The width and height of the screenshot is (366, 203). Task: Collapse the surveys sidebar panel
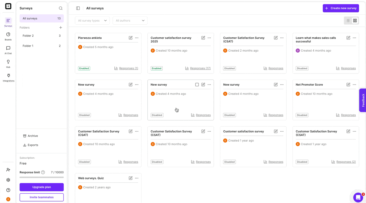click(x=78, y=8)
